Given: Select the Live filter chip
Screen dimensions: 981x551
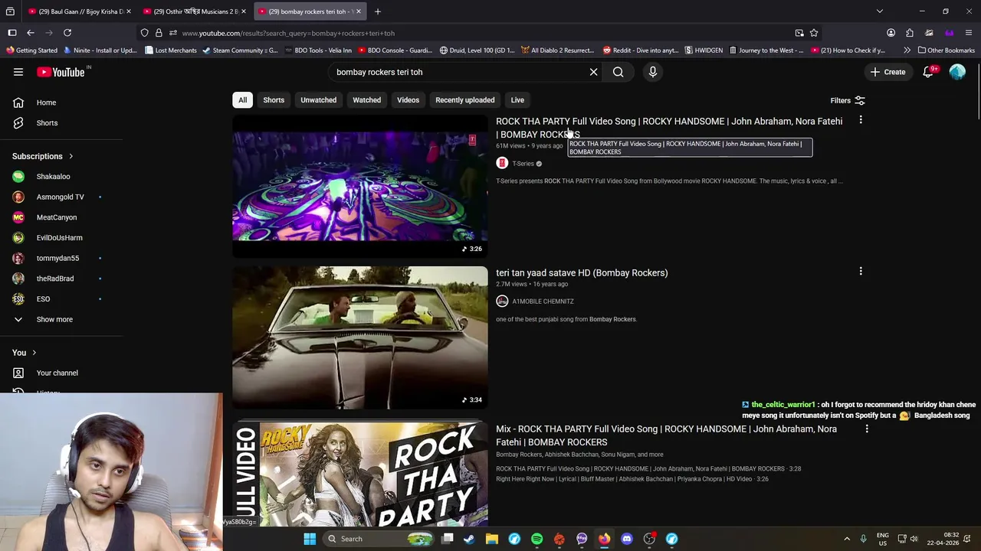Looking at the screenshot, I should click(517, 100).
